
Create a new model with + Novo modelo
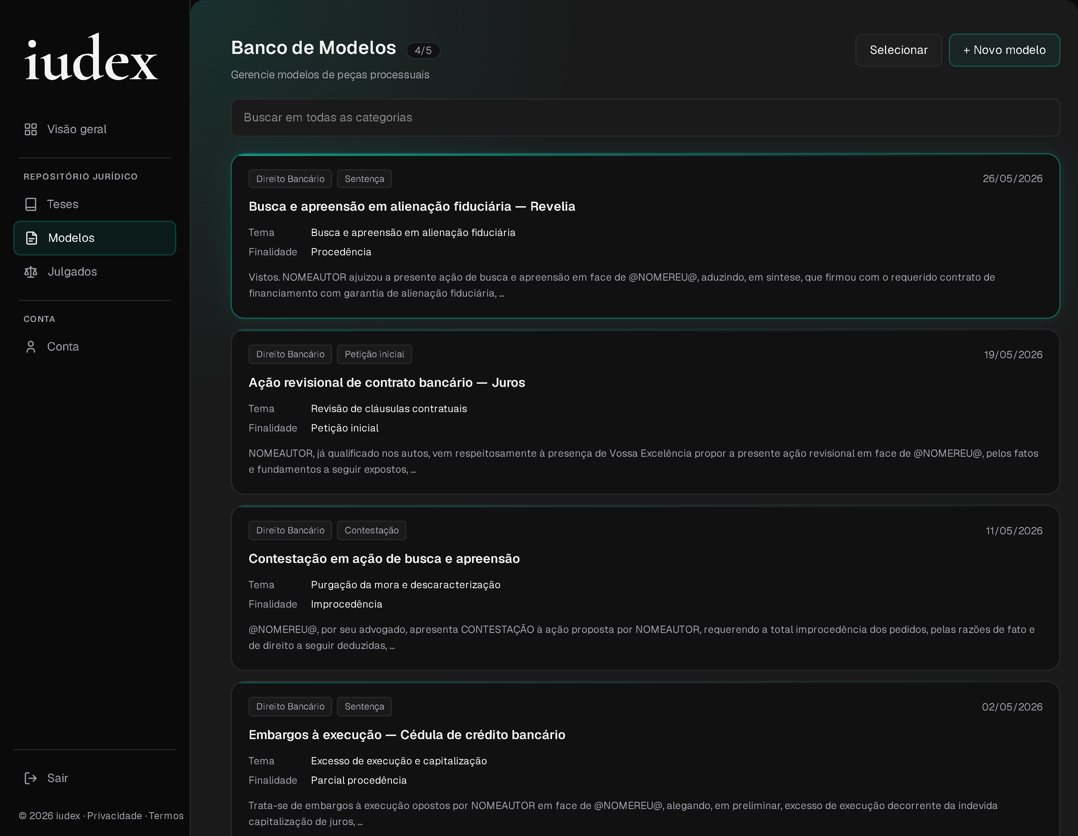(x=1004, y=50)
